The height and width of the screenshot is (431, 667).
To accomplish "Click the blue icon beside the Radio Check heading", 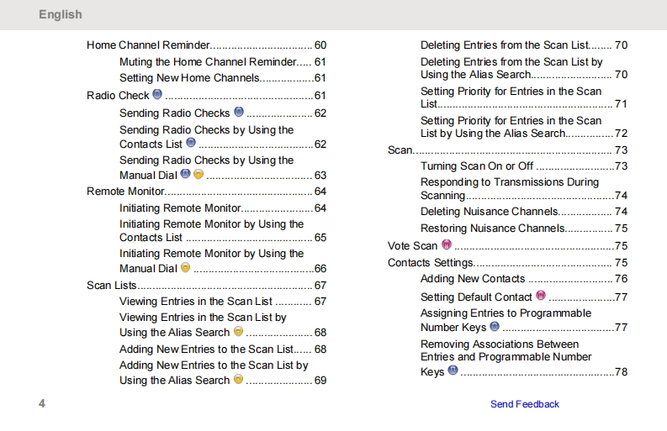I will 157,95.
